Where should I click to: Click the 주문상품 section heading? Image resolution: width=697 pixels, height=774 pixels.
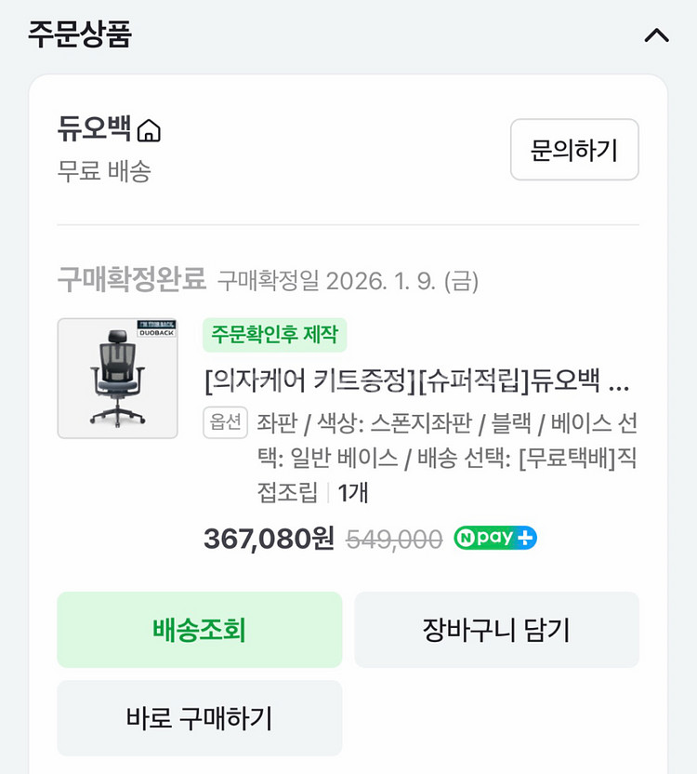pos(80,34)
